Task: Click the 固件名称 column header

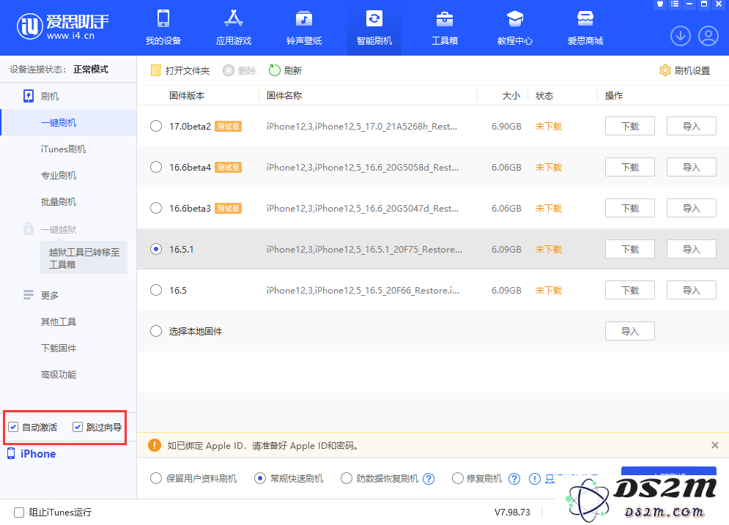Action: pos(284,96)
